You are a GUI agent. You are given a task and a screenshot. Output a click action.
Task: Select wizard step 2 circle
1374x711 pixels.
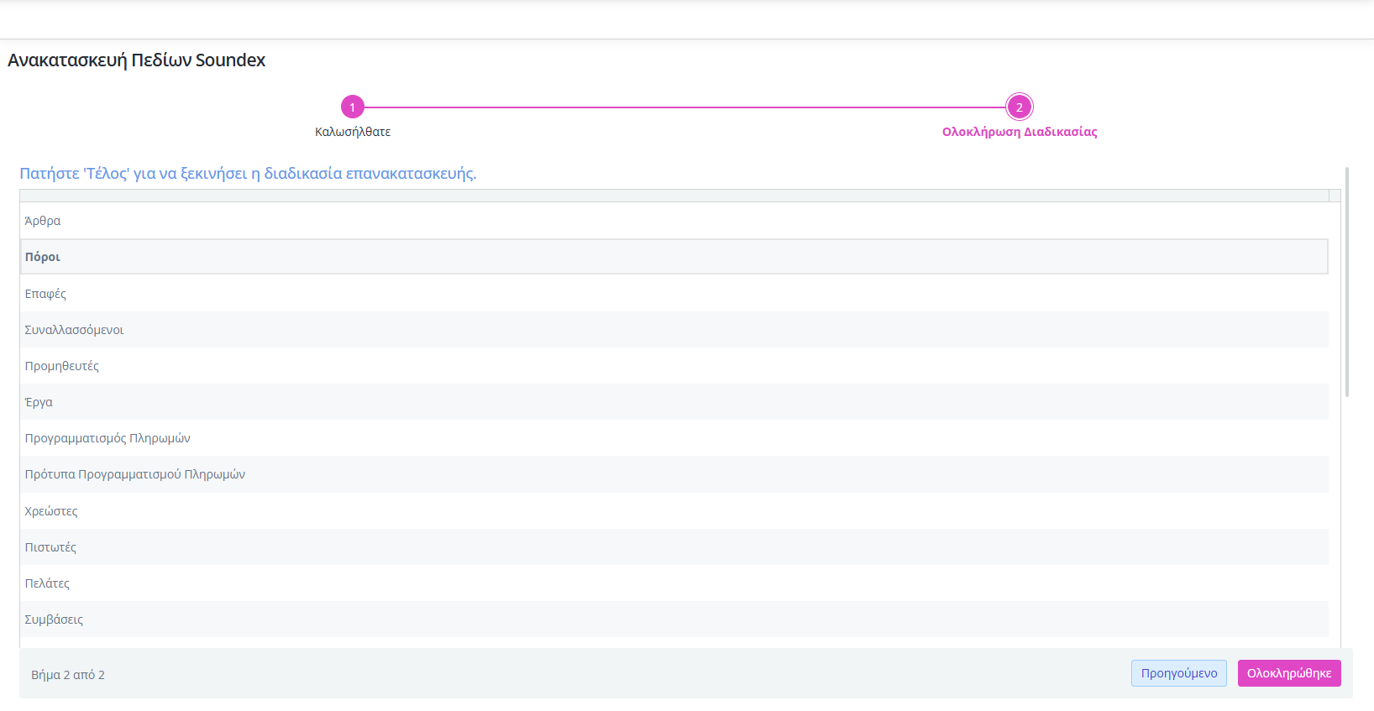tap(1020, 107)
